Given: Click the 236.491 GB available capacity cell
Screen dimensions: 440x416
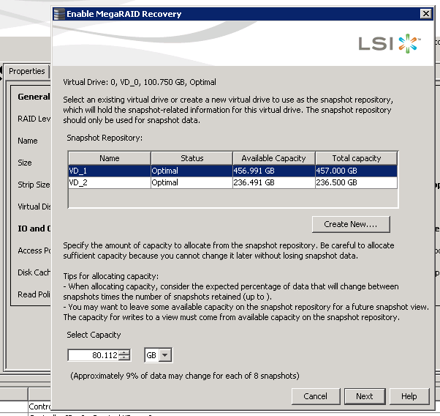Looking at the screenshot, I should click(274, 182).
